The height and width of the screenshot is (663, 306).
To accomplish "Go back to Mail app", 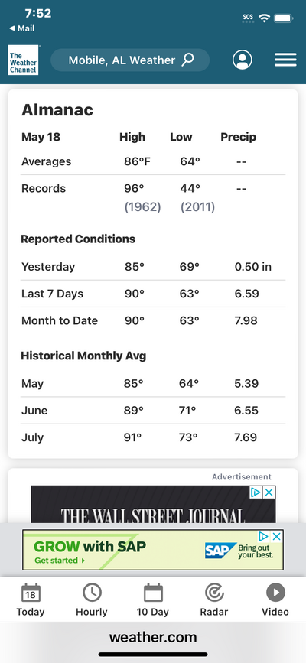I will pyautogui.click(x=22, y=28).
